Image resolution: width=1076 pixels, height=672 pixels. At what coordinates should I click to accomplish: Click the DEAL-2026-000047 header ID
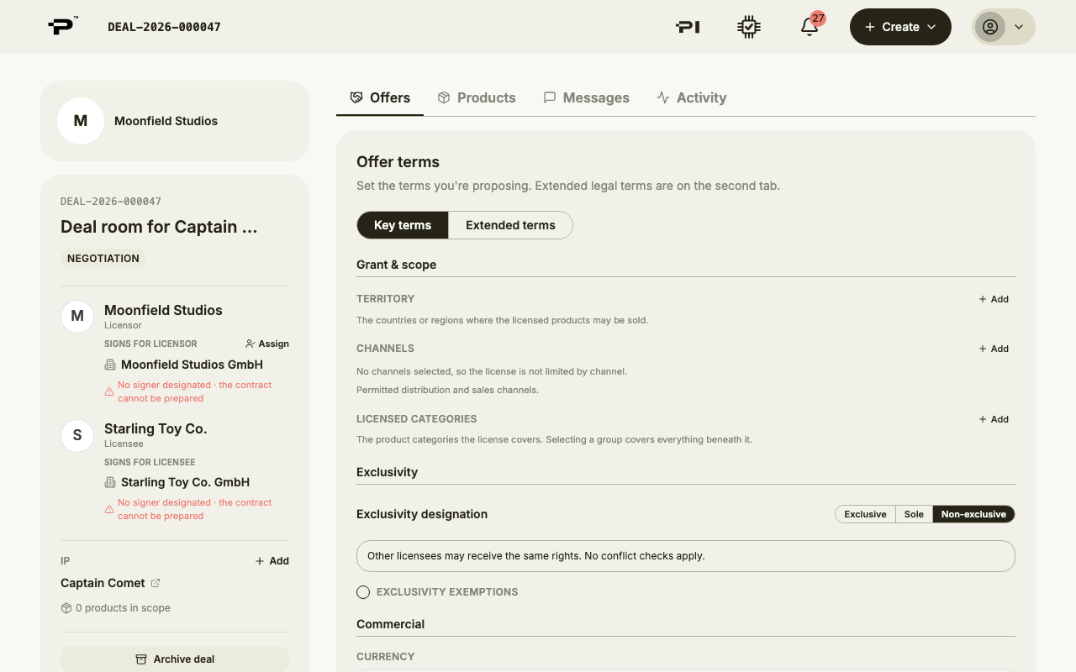pos(165,27)
